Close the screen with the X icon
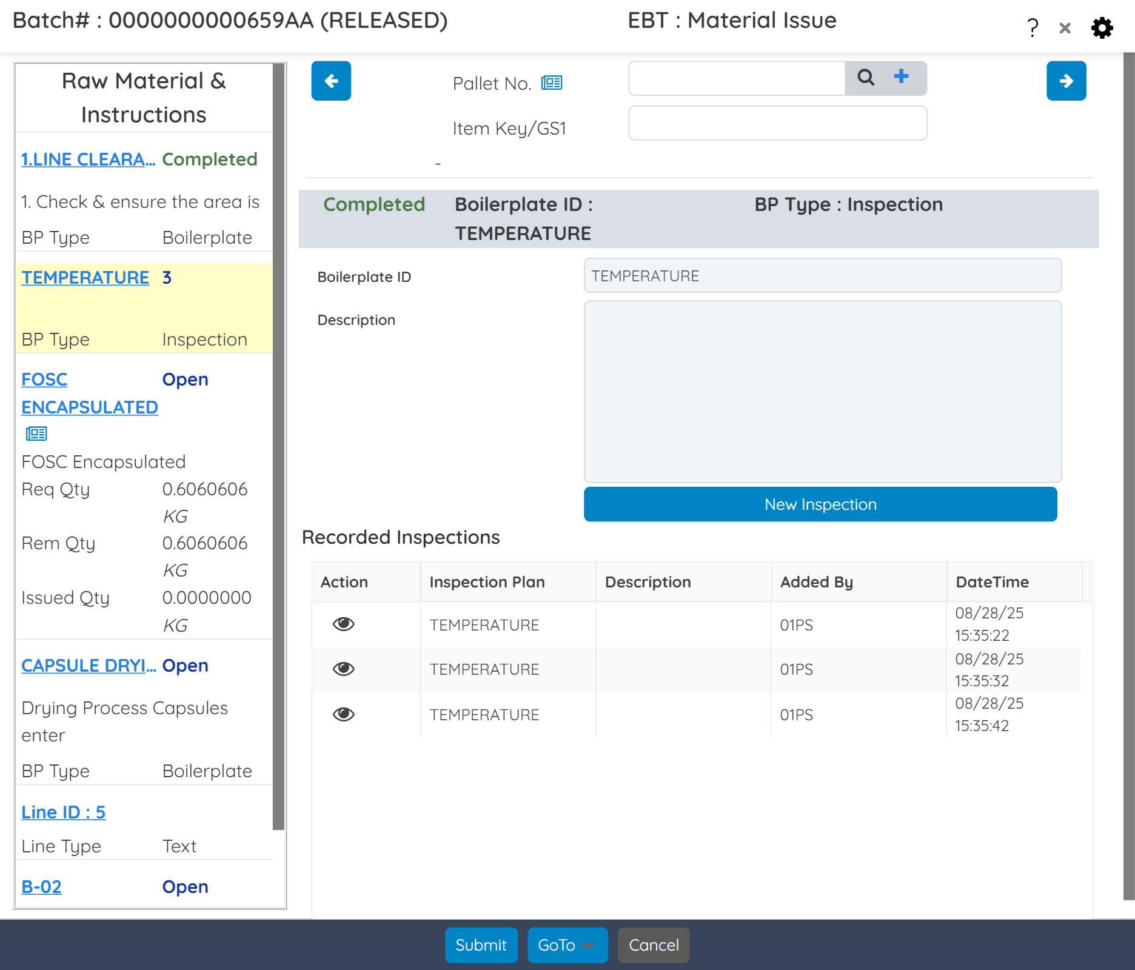Viewport: 1135px width, 970px height. point(1065,28)
